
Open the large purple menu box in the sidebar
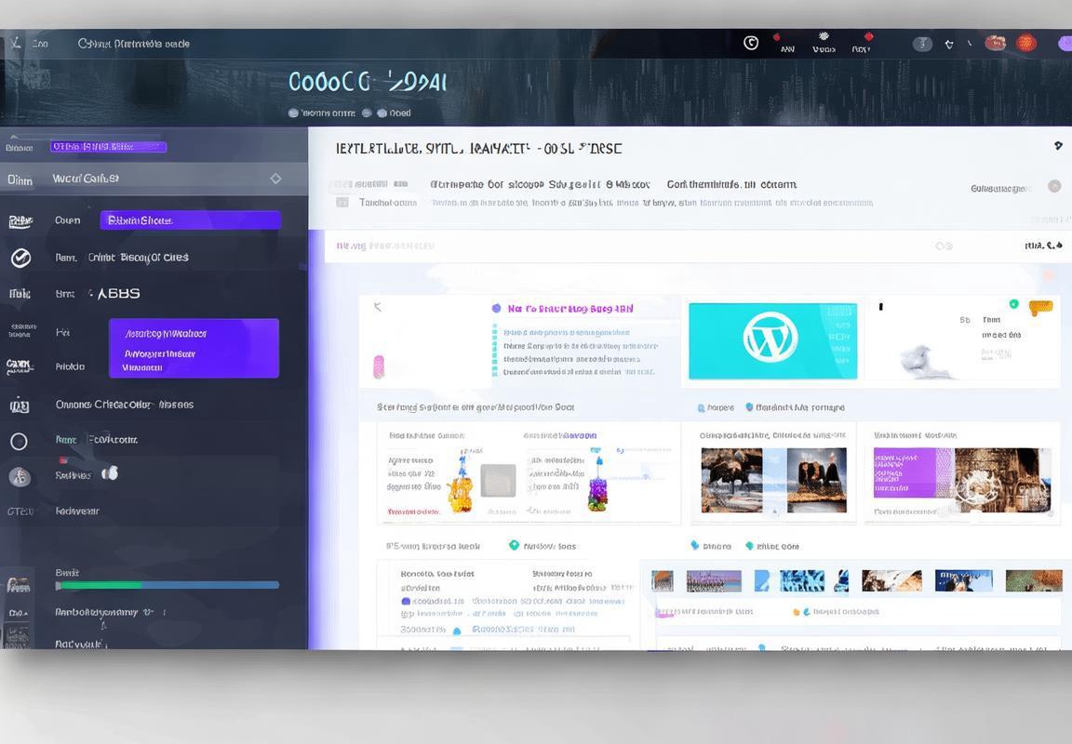coord(194,348)
